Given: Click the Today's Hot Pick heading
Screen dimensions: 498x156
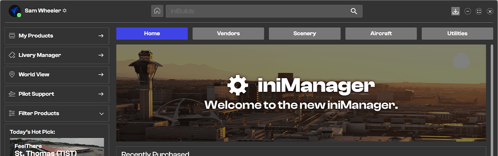Looking at the screenshot, I should click(x=32, y=132).
